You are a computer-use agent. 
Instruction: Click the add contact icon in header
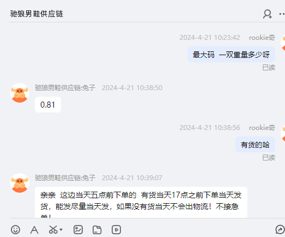pyautogui.click(x=268, y=14)
